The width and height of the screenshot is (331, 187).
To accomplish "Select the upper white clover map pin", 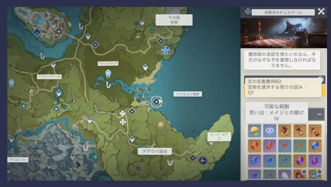I will click(122, 113).
